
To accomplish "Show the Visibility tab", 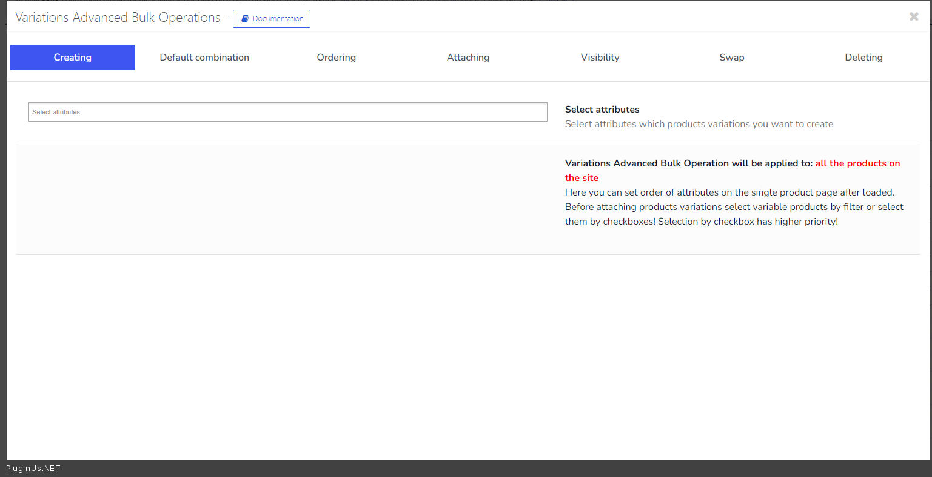I will 600,58.
